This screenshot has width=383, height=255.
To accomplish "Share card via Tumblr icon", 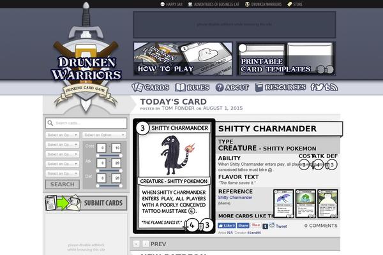I will (266, 226).
